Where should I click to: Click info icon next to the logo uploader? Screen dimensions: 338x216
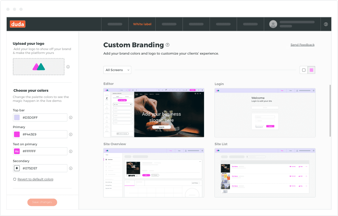68,67
